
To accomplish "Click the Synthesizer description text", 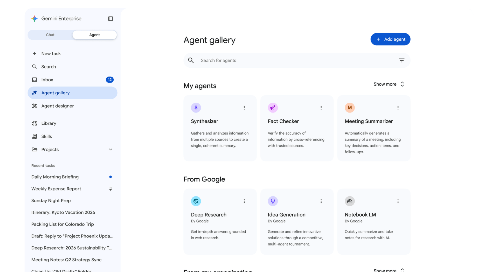I will click(x=220, y=139).
